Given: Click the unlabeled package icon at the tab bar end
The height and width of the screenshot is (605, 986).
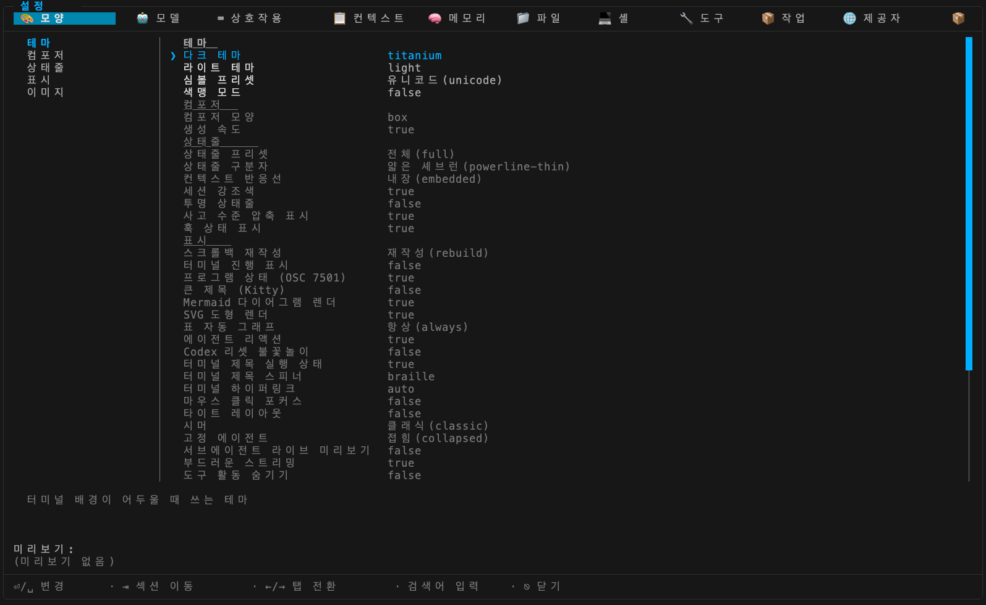Looking at the screenshot, I should (959, 19).
